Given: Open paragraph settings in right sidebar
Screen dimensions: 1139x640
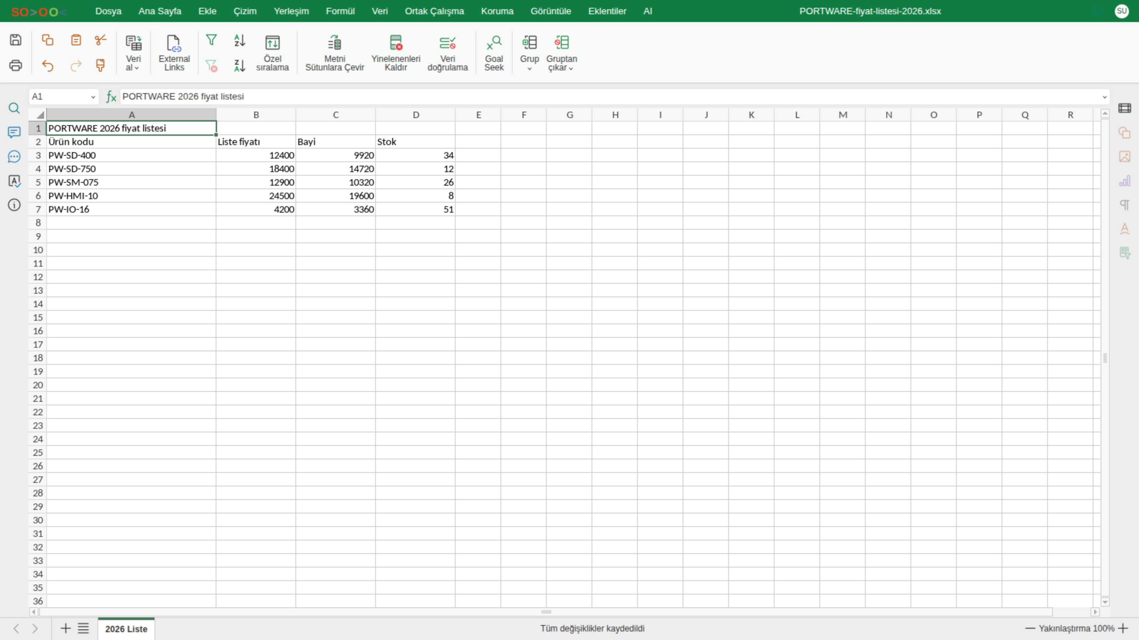Looking at the screenshot, I should click(1124, 204).
